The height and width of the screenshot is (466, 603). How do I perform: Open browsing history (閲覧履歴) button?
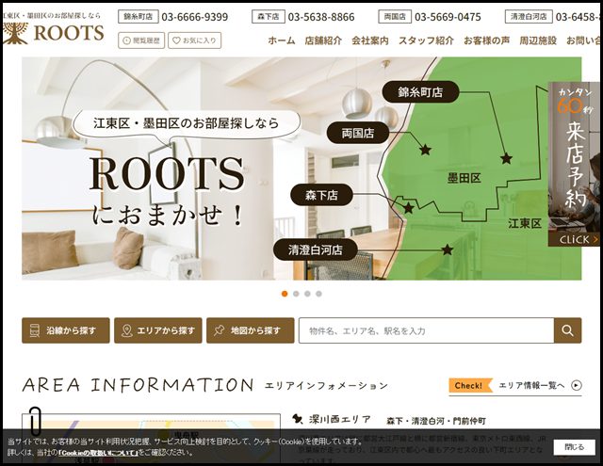tap(141, 40)
